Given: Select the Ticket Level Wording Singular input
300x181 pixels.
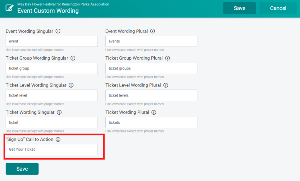Looking at the screenshot, I should pos(52,95).
